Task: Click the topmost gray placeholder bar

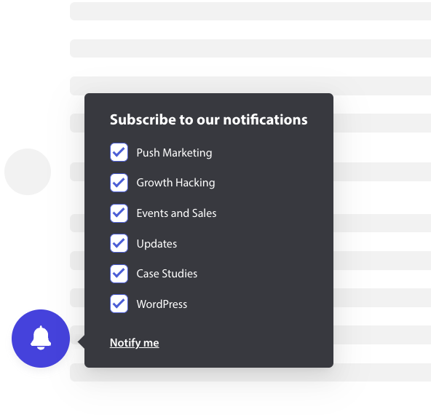Action: pos(250,11)
